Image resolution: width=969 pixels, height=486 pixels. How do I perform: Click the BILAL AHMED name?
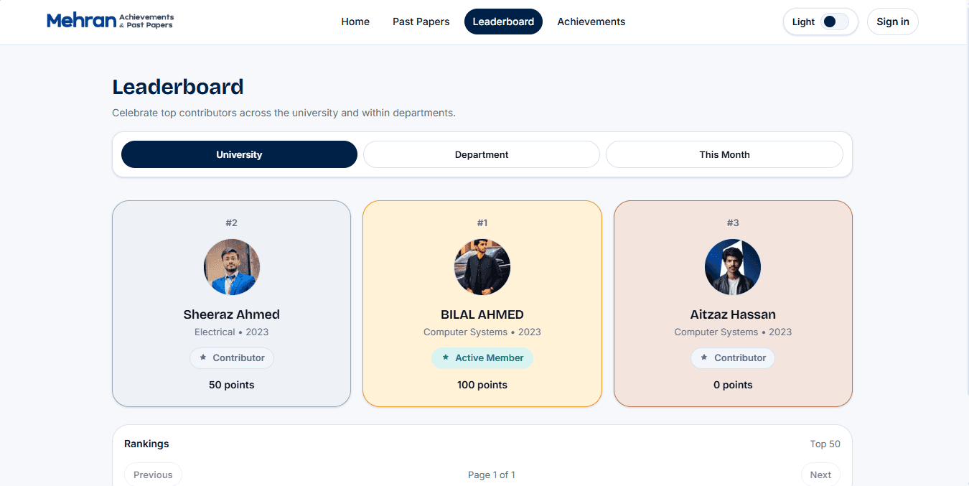482,314
